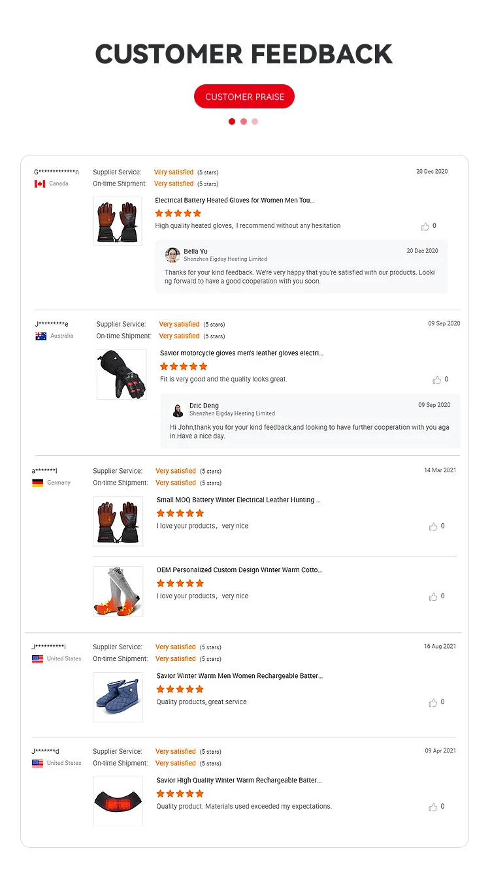Viewport: 490px width, 870px height.
Task: Open 'Electrical Battery Heated Gloves' product link
Action: pyautogui.click(x=235, y=201)
